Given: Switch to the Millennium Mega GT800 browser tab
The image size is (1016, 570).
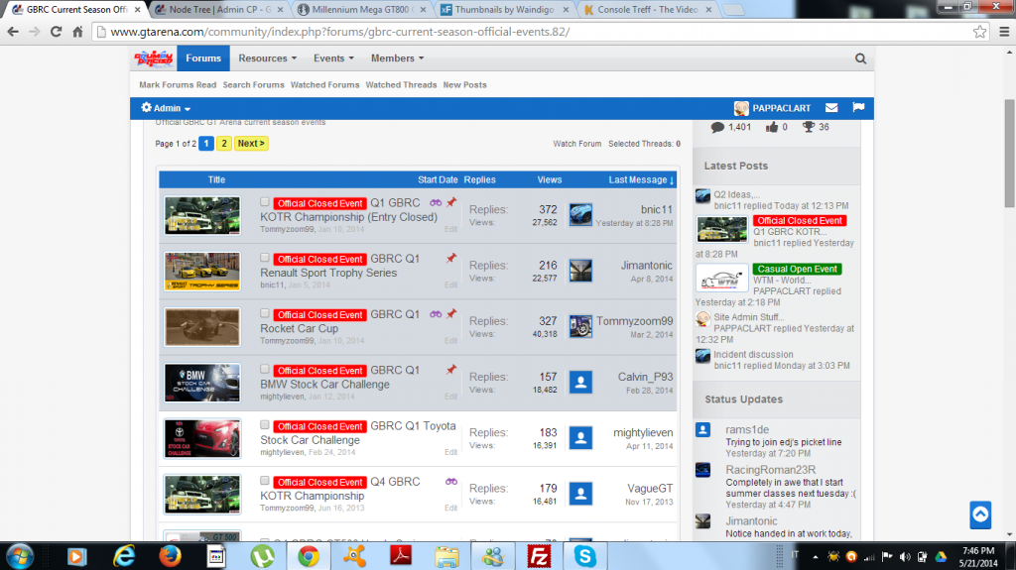Looking at the screenshot, I should pyautogui.click(x=363, y=10).
